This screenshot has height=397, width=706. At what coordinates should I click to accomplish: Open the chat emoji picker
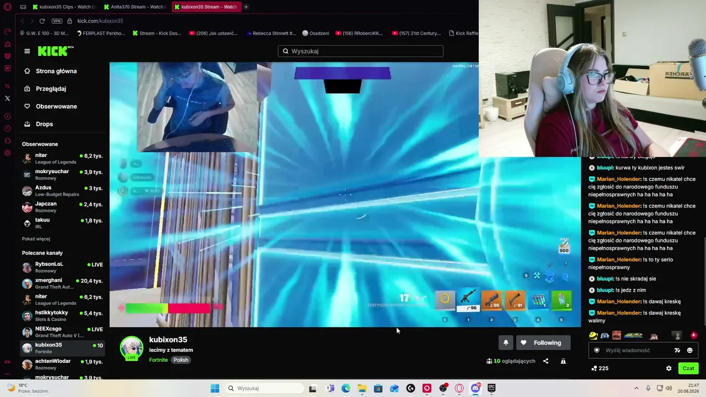(x=689, y=350)
